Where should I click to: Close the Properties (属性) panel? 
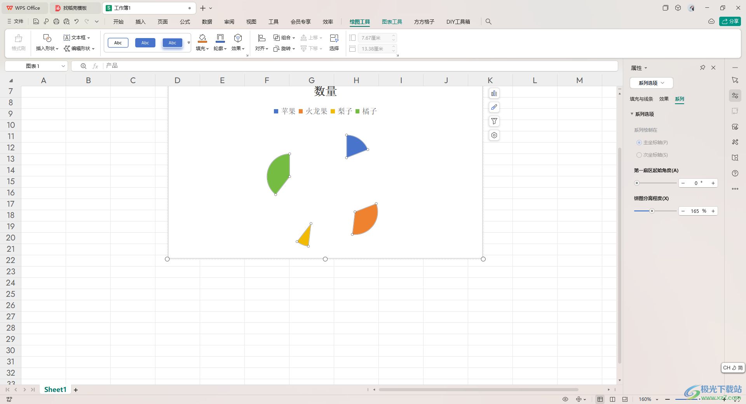(x=713, y=68)
